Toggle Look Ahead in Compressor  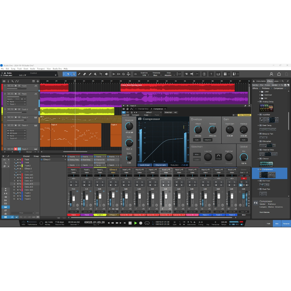(145, 165)
